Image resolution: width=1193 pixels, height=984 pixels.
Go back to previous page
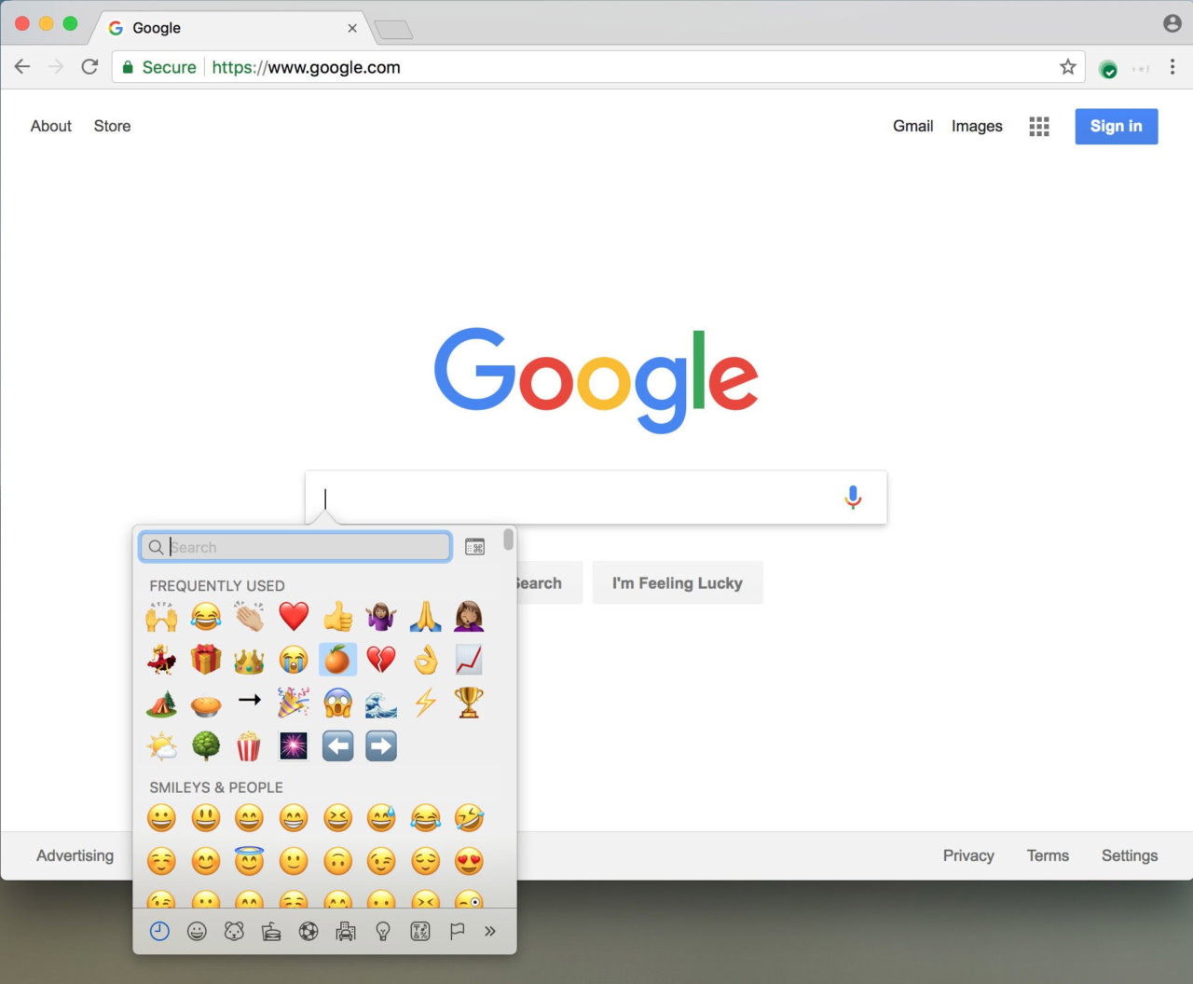22,67
